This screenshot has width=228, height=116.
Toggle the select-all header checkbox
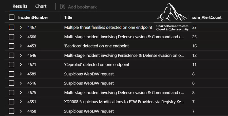[12, 17]
